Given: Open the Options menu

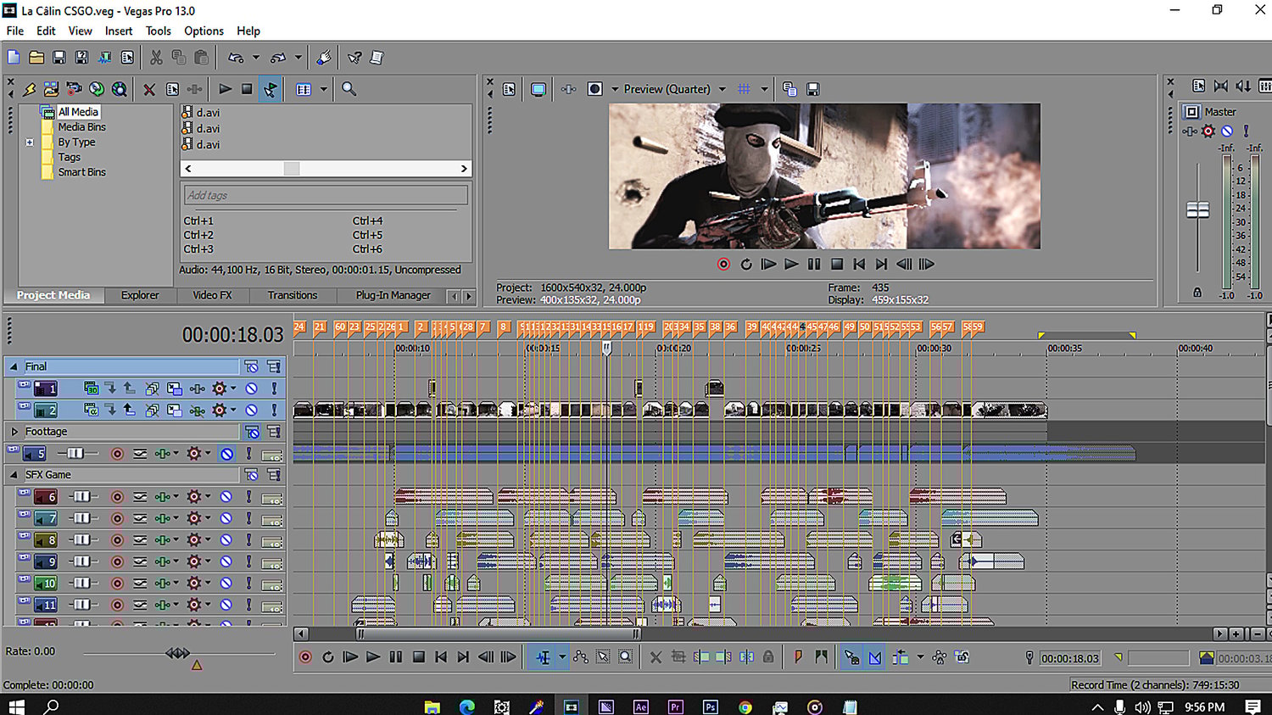Looking at the screenshot, I should (204, 31).
